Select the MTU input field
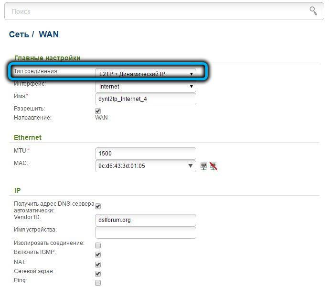329x288 pixels. (x=146, y=154)
